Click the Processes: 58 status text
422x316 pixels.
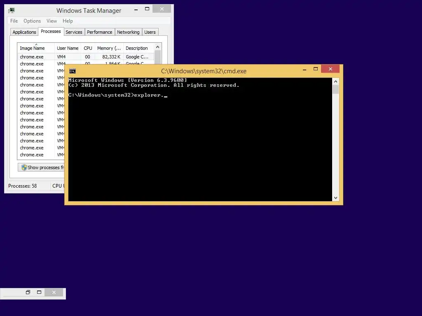(22, 186)
